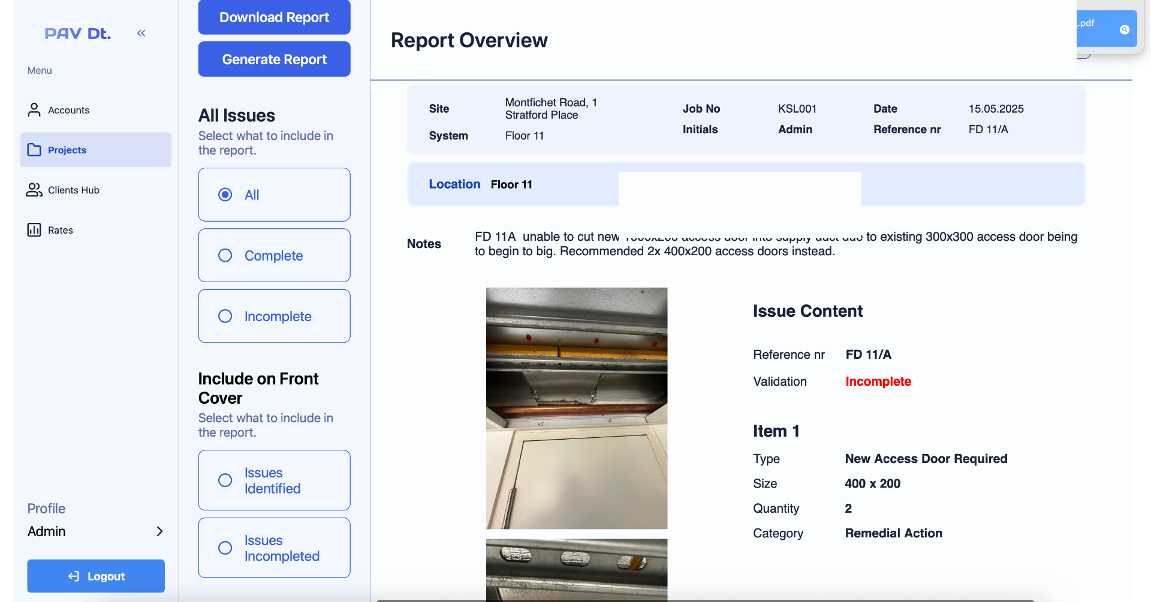The width and height of the screenshot is (1151, 602).
Task: Click the notes text about FD 11A
Action: point(776,244)
